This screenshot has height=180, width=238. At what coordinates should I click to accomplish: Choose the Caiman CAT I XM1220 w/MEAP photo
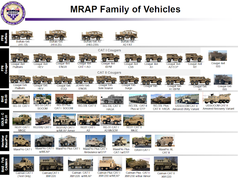pos(80,164)
